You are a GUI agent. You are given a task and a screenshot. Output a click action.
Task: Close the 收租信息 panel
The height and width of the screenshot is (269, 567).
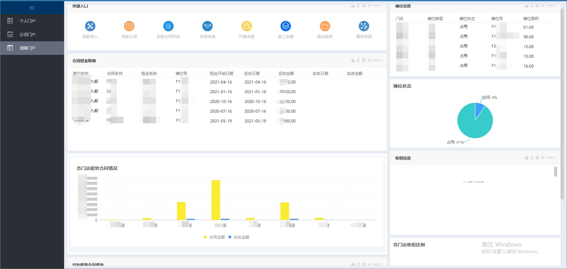tap(543, 158)
